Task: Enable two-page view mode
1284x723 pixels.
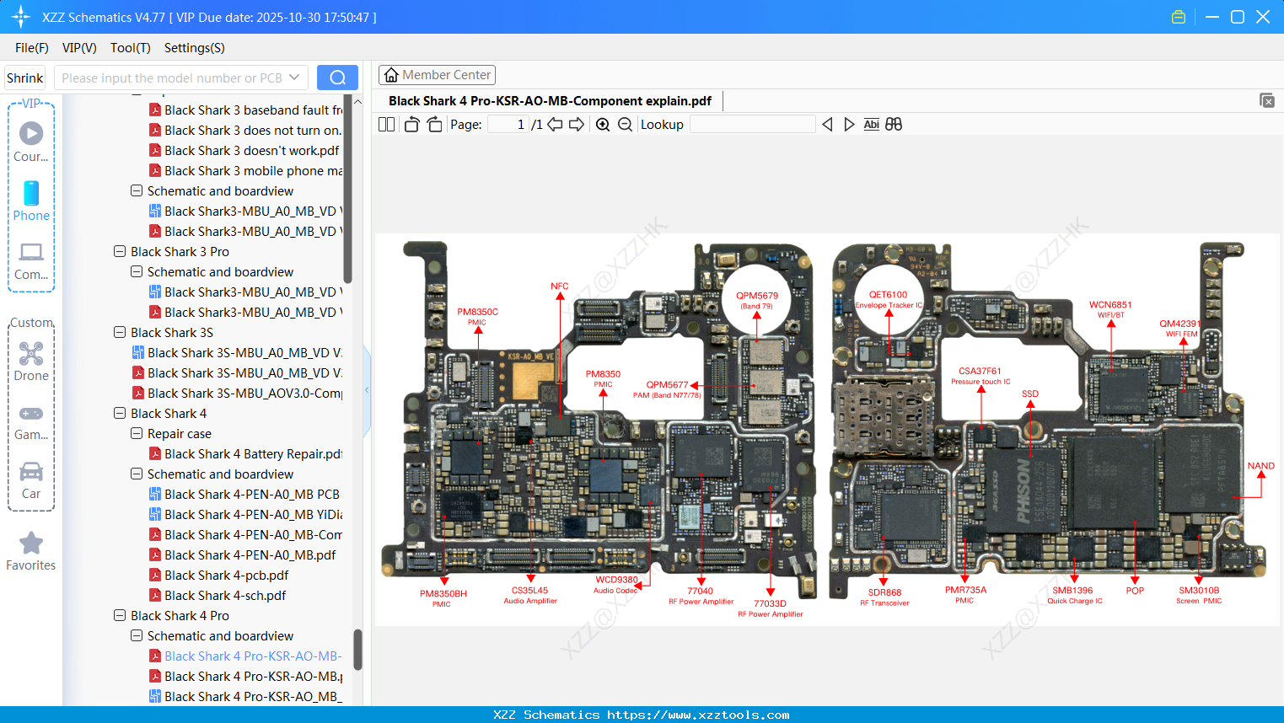Action: (386, 124)
